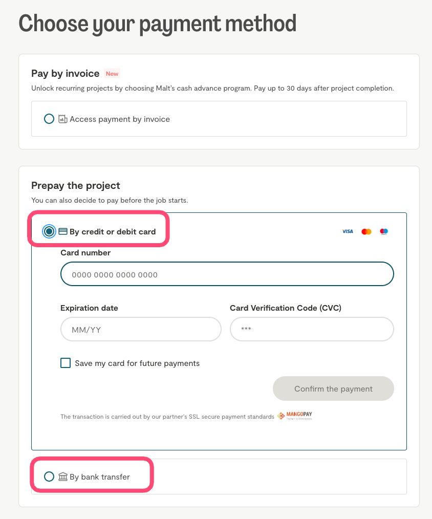Click the Card Verification Code (CVC) label
432x519 pixels.
point(285,308)
